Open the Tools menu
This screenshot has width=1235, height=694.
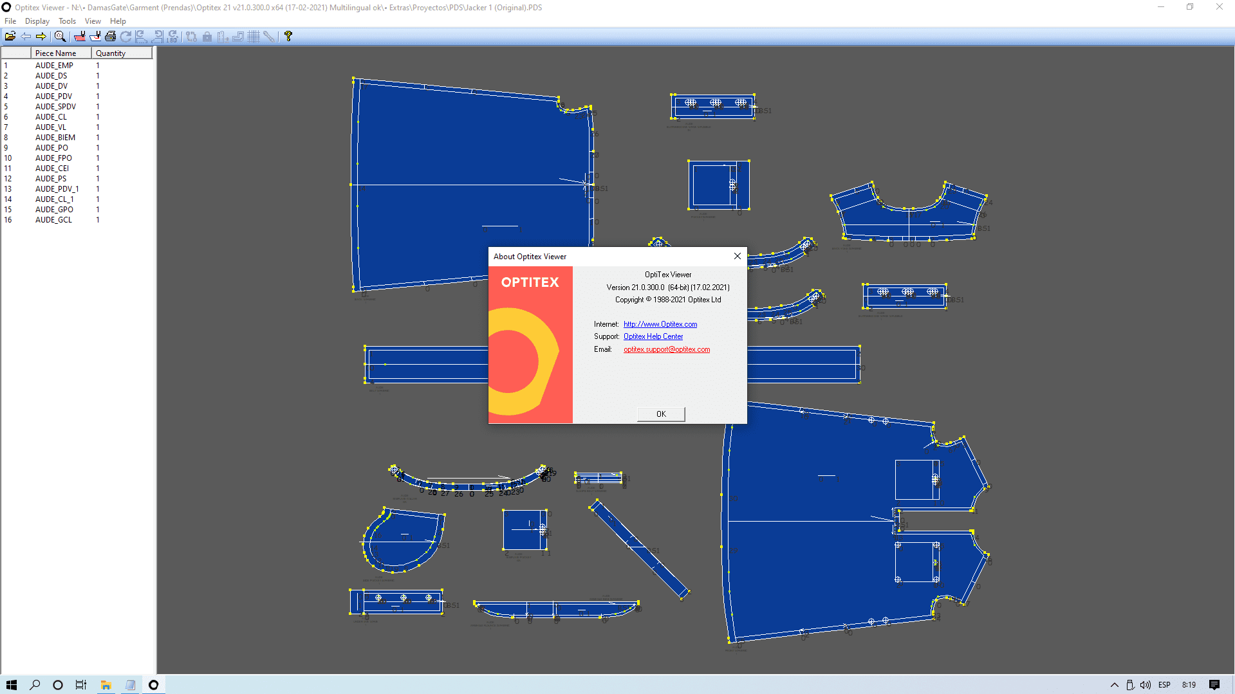67,21
